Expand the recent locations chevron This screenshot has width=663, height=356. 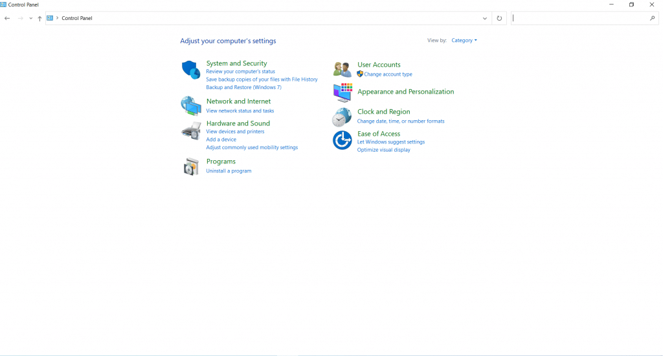31,18
